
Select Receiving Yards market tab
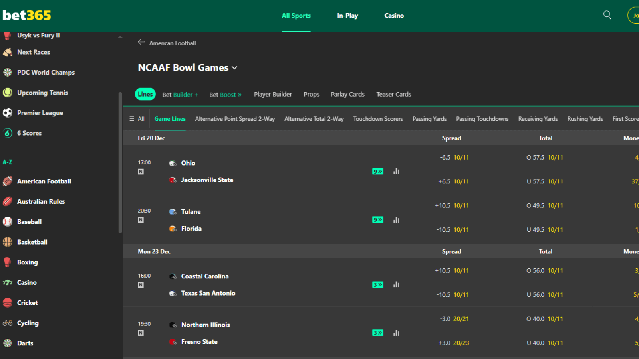[538, 119]
